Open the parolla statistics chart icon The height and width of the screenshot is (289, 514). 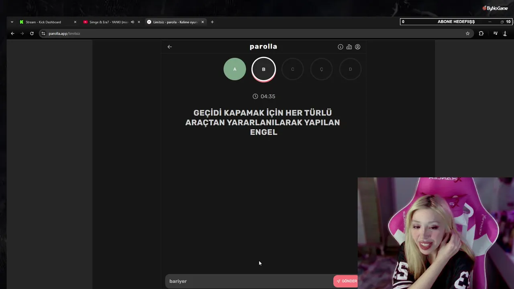349,47
